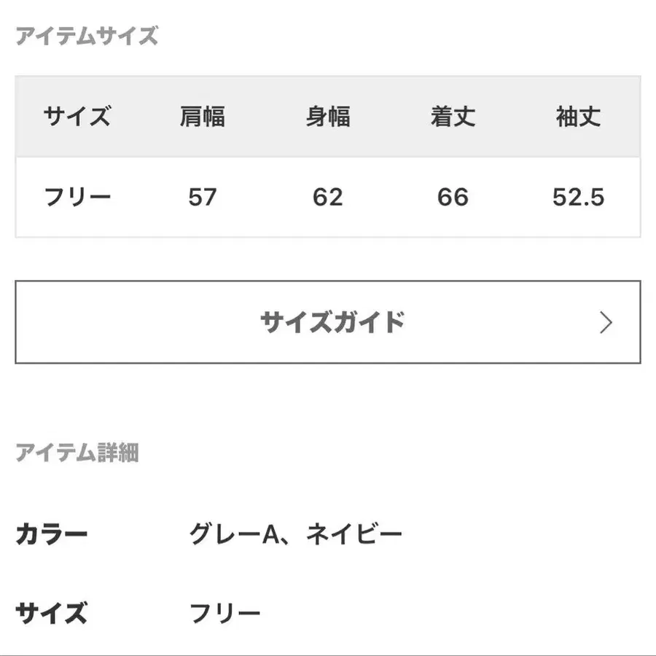Click the サイズ column header in table
The width and height of the screenshot is (656, 656).
pos(77,117)
